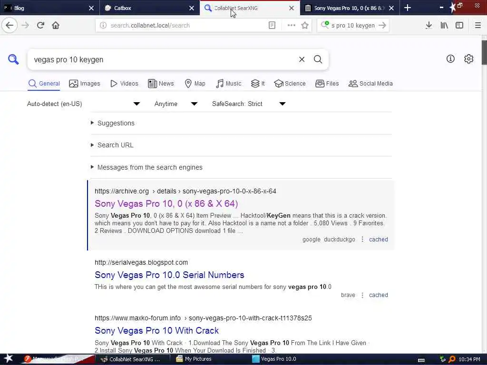Screen dimensions: 487x365
Task: Submit browser search box with arrow button
Action: [x=382, y=26]
